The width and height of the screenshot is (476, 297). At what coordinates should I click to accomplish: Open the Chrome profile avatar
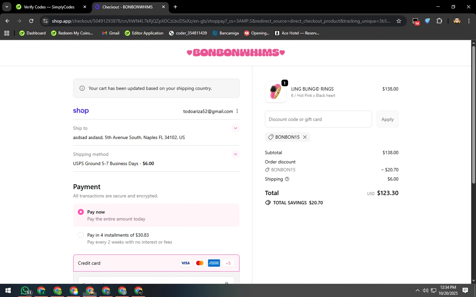(457, 21)
